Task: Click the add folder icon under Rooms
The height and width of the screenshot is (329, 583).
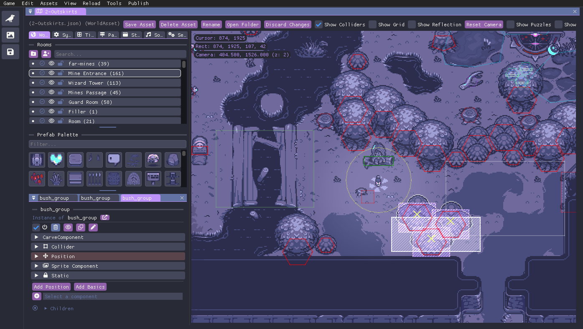Action: click(33, 54)
